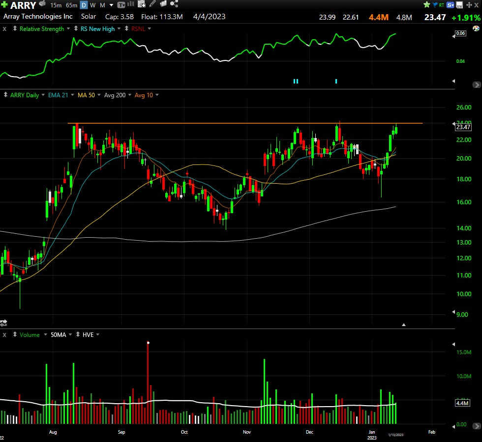
Task: Click the reorder arrows beside HVE label
Action: point(78,334)
